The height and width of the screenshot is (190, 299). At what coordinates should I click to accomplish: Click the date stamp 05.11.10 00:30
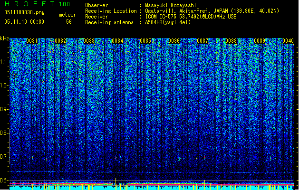24,22
